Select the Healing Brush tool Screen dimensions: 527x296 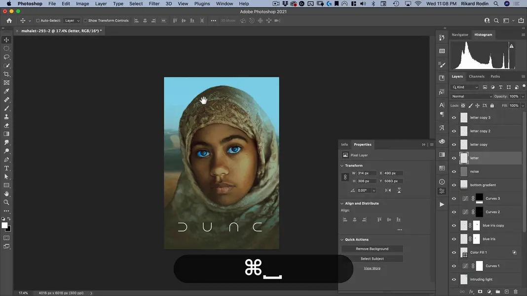(6, 99)
